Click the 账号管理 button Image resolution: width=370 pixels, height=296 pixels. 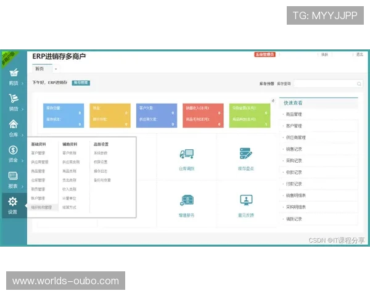click(x=81, y=83)
